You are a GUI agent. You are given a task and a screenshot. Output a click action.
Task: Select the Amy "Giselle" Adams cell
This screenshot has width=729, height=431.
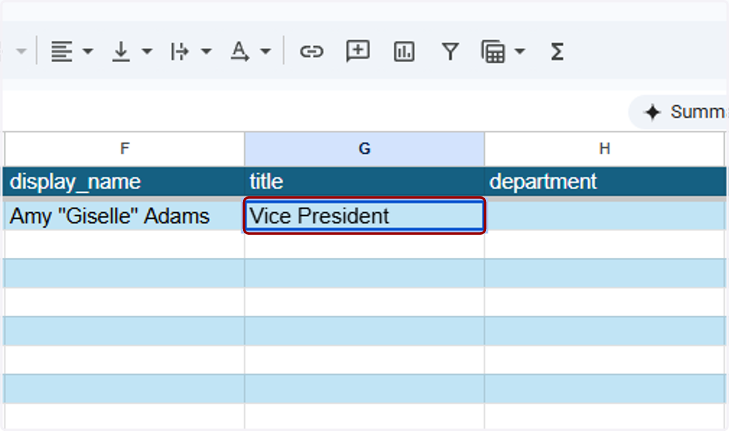[x=125, y=216]
